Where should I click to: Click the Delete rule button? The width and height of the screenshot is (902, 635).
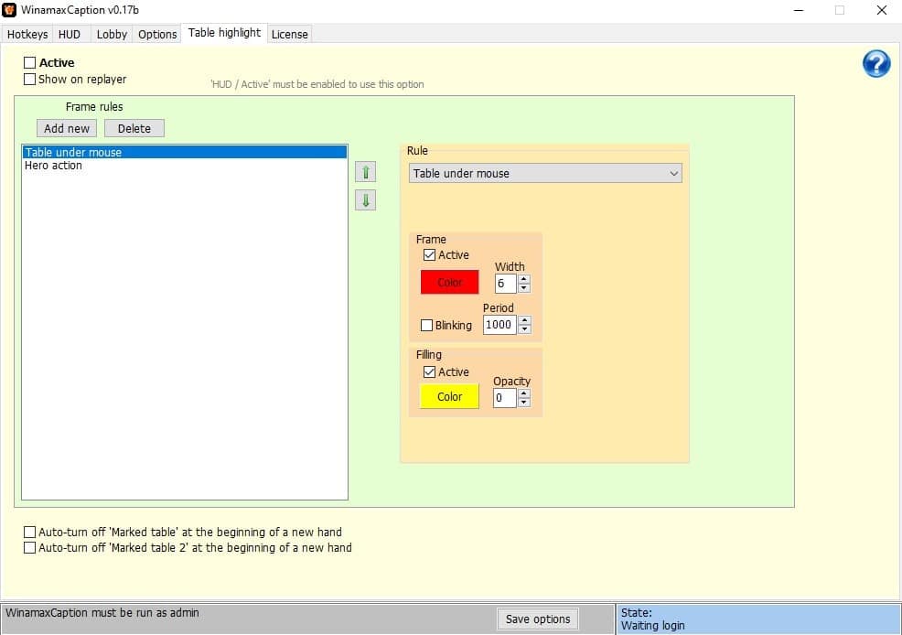point(134,128)
